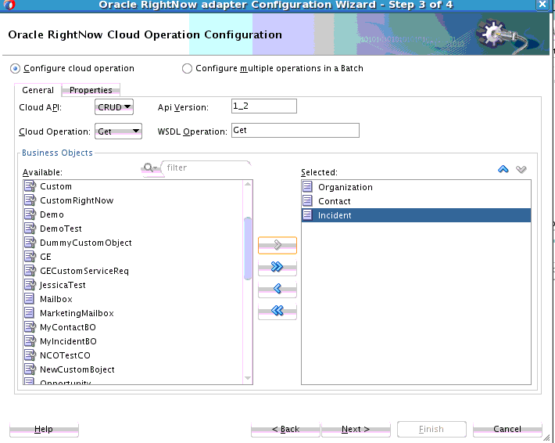Click the Contact icon in Selected list
The width and height of the screenshot is (555, 443).
pos(307,201)
